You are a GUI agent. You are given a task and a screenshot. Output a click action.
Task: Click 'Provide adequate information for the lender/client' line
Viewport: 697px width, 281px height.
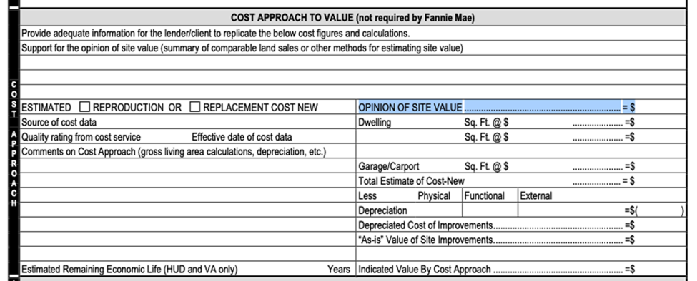[216, 34]
